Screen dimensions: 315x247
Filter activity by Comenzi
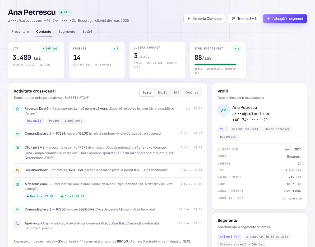point(192,93)
